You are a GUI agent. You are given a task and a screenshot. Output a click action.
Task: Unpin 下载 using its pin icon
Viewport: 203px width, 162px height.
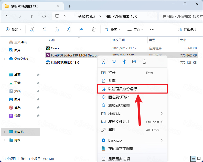tap(38, 83)
